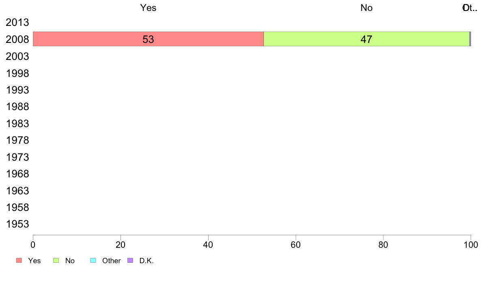Click the 1953 year label

pyautogui.click(x=17, y=224)
